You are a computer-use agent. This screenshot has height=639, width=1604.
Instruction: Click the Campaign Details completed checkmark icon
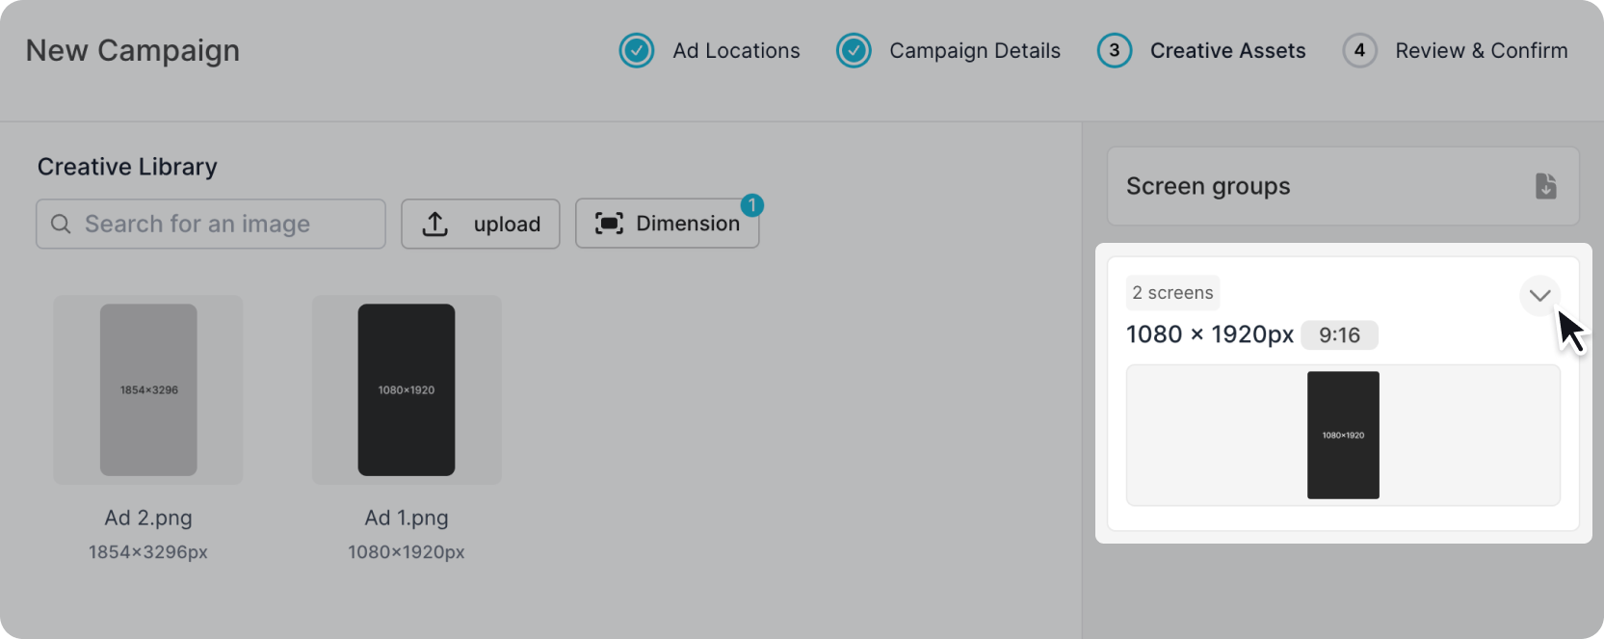854,50
